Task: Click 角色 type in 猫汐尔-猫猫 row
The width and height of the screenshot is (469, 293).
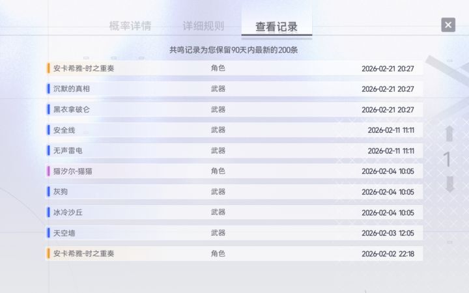Action: click(218, 171)
